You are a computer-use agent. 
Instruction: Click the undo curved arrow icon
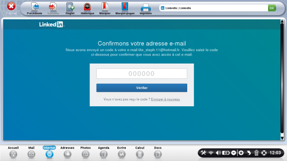pyautogui.click(x=249, y=153)
